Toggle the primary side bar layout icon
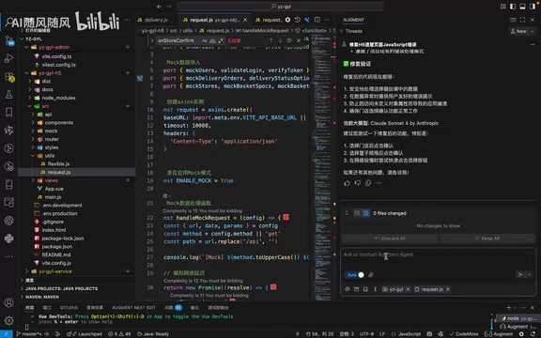Screen dimensions: 541x338 [x=513, y=7]
